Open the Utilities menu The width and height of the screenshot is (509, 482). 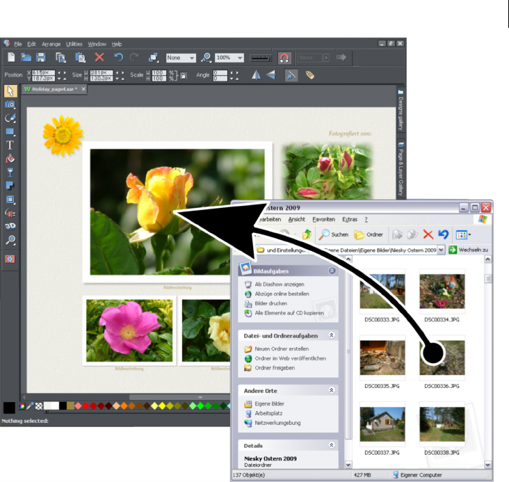(74, 45)
